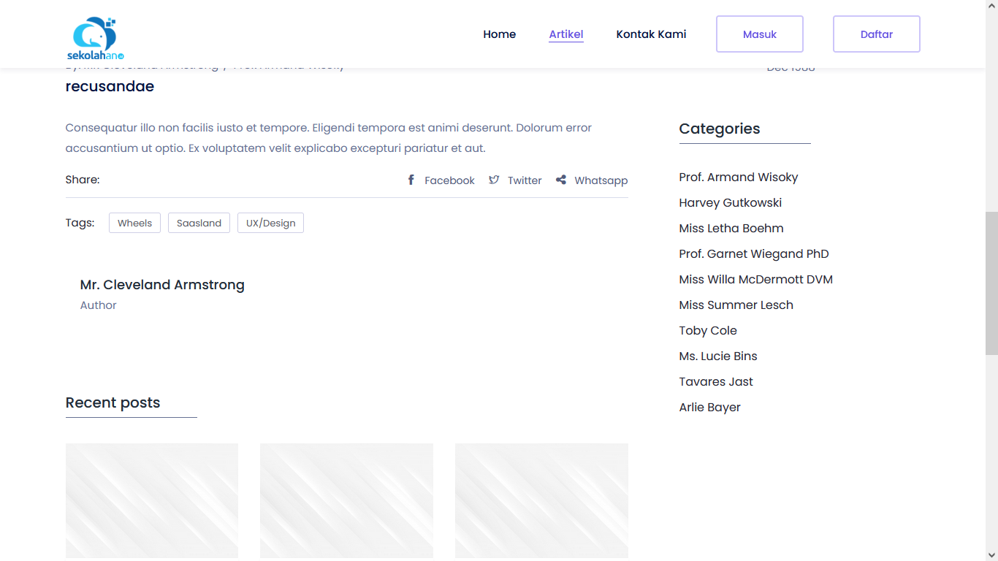Go to the Artikel page
Screen dimensions: 998x561
[565, 34]
